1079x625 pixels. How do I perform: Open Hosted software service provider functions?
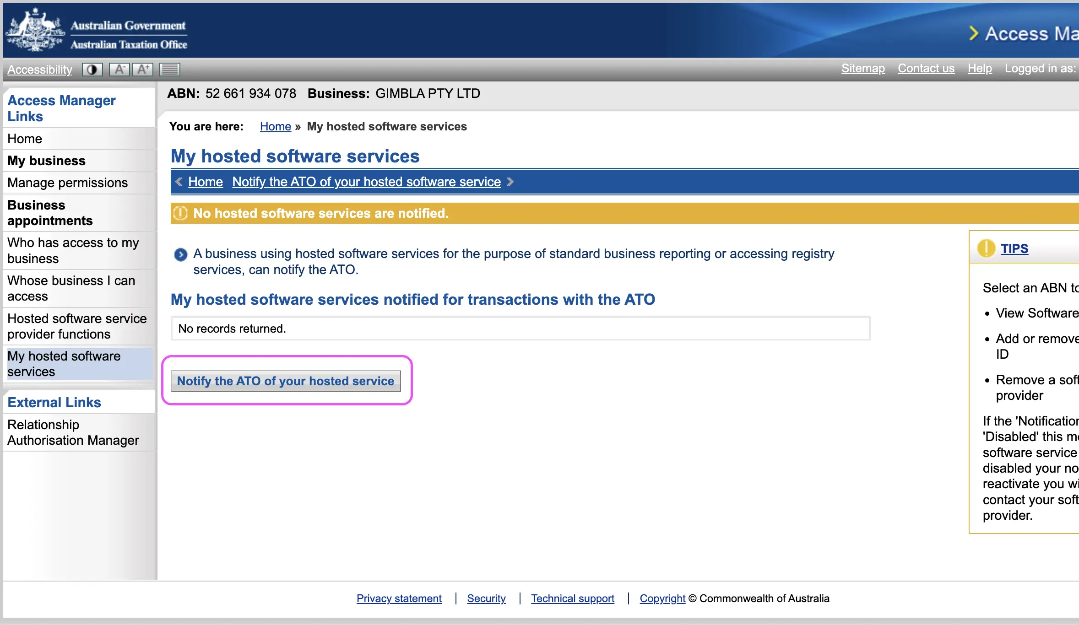pyautogui.click(x=77, y=326)
